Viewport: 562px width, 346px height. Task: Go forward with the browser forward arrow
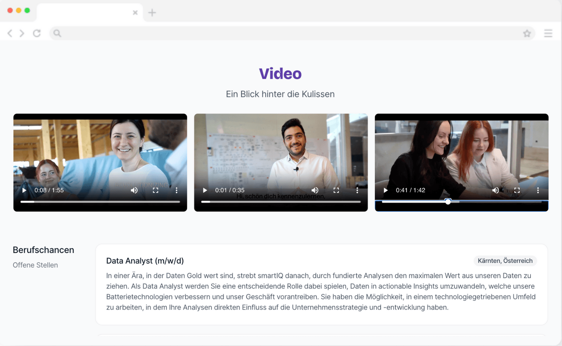22,33
